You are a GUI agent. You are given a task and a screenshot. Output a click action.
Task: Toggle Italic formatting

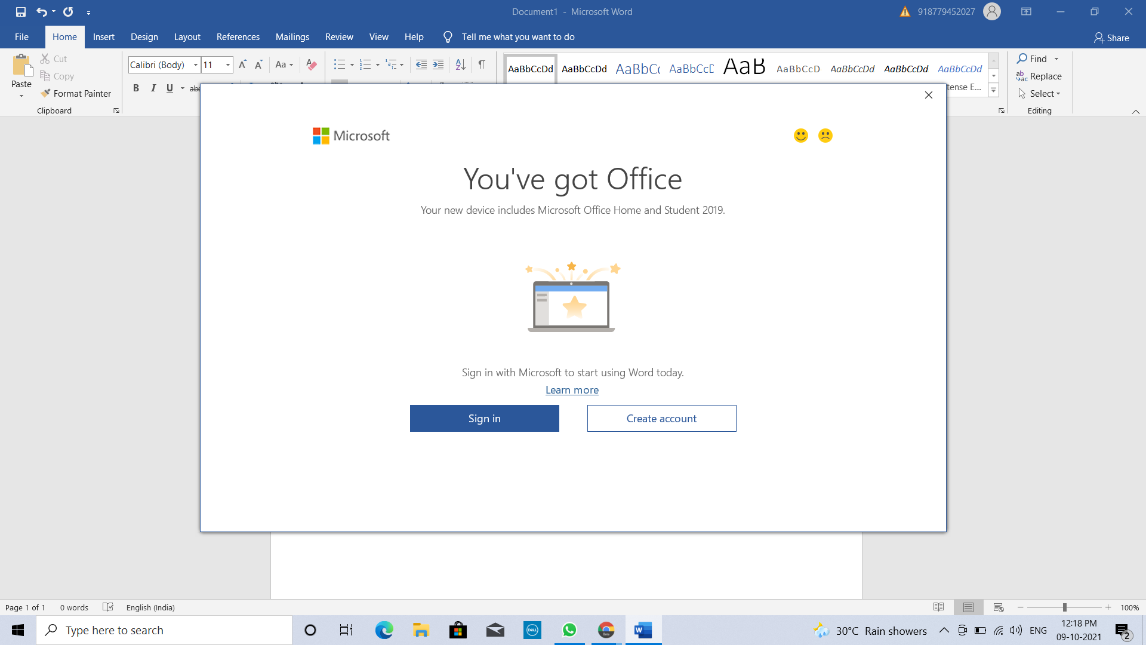click(153, 88)
